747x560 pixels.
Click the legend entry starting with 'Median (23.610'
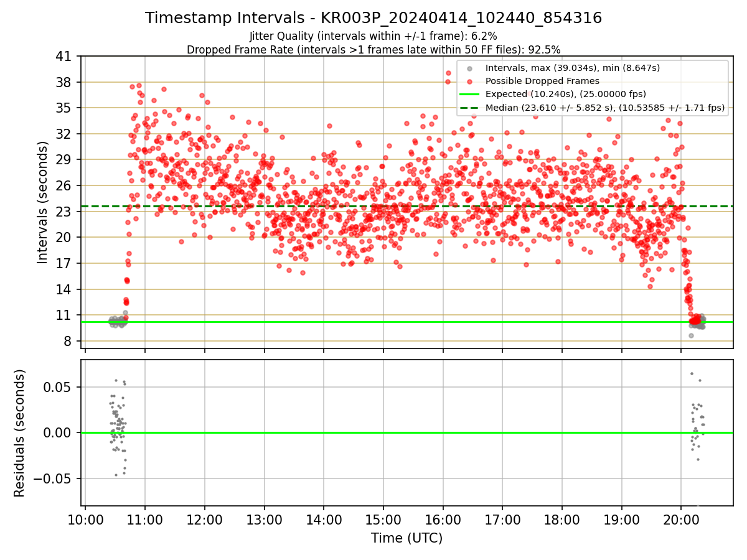pyautogui.click(x=605, y=108)
